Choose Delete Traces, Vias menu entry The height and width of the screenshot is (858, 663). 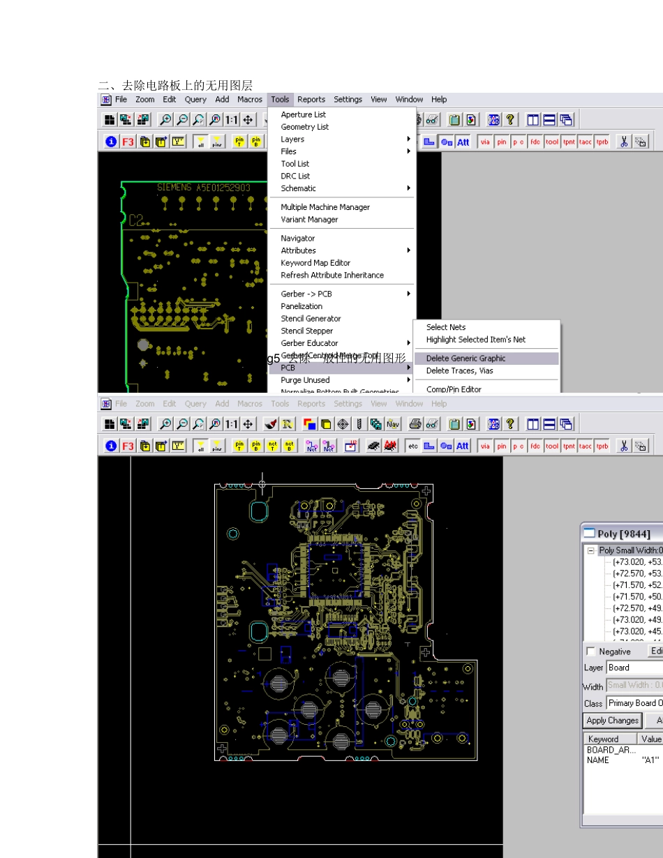(487, 371)
